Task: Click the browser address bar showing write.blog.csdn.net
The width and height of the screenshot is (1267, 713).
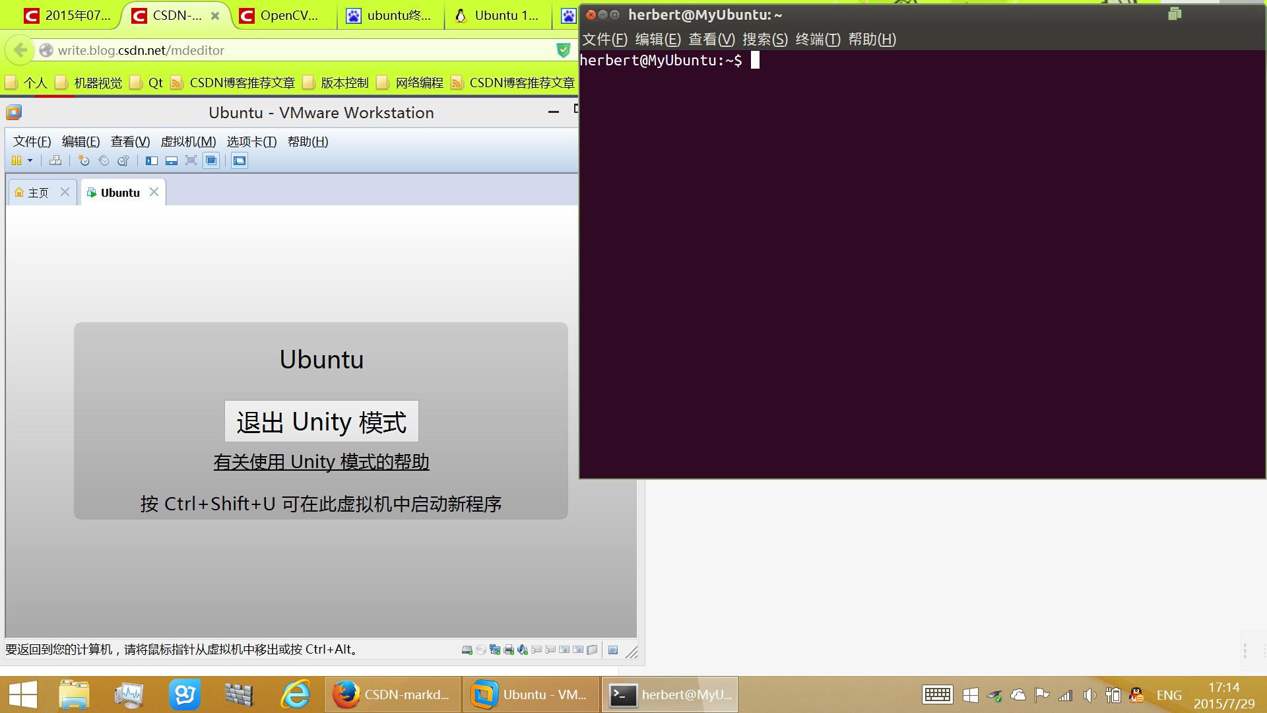Action: (296, 50)
